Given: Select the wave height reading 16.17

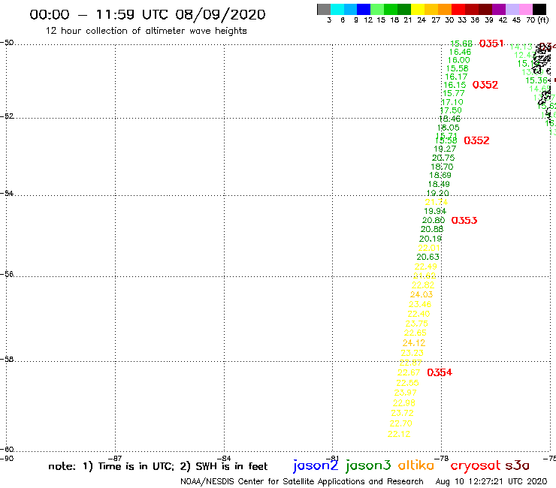Looking at the screenshot, I should point(456,77).
